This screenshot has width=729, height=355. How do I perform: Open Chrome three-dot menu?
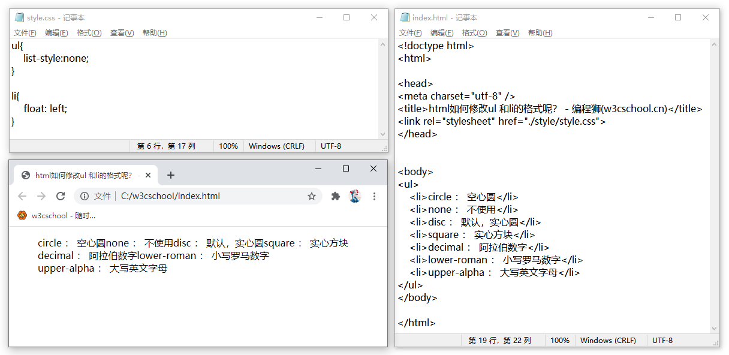point(374,196)
